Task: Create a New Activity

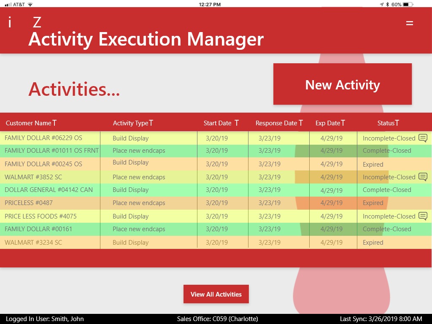Action: coord(343,84)
